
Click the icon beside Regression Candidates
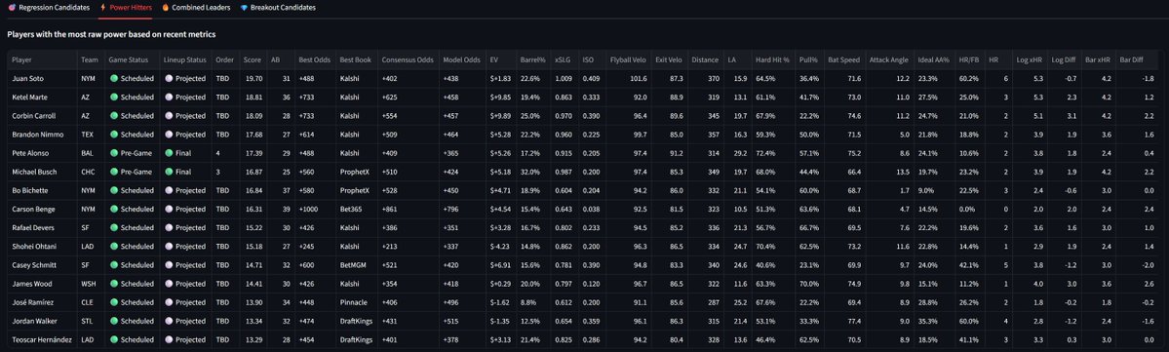11,8
